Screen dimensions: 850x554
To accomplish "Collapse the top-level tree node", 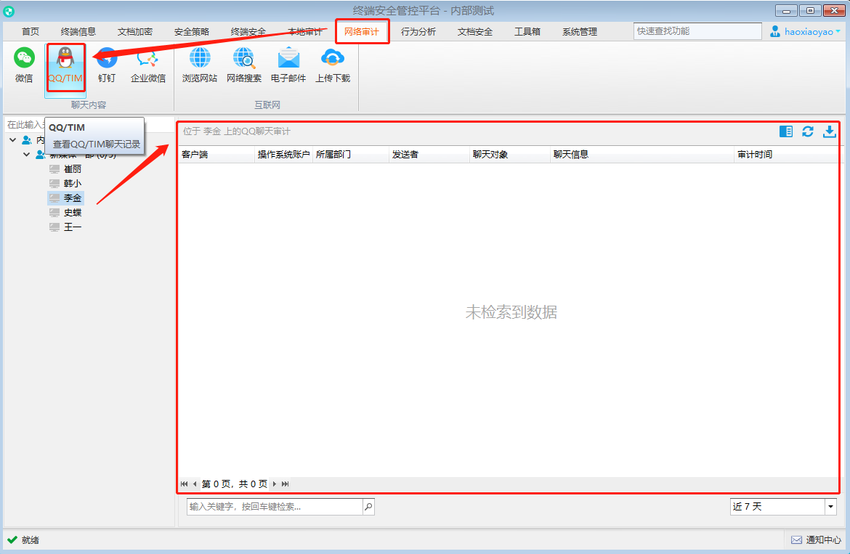I will point(12,140).
